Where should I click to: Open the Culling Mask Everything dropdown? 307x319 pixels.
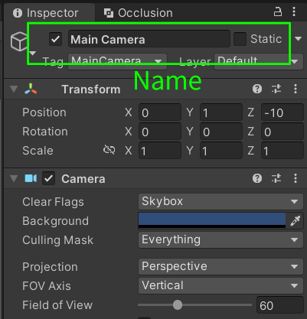click(220, 239)
